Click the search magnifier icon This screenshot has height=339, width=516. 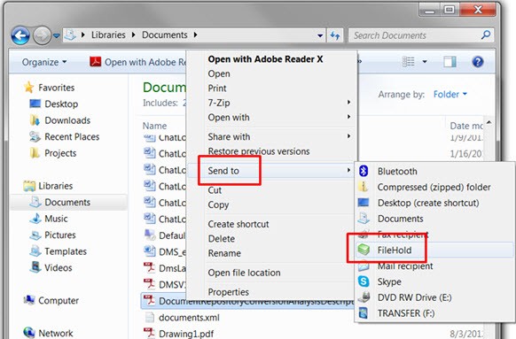tap(486, 35)
